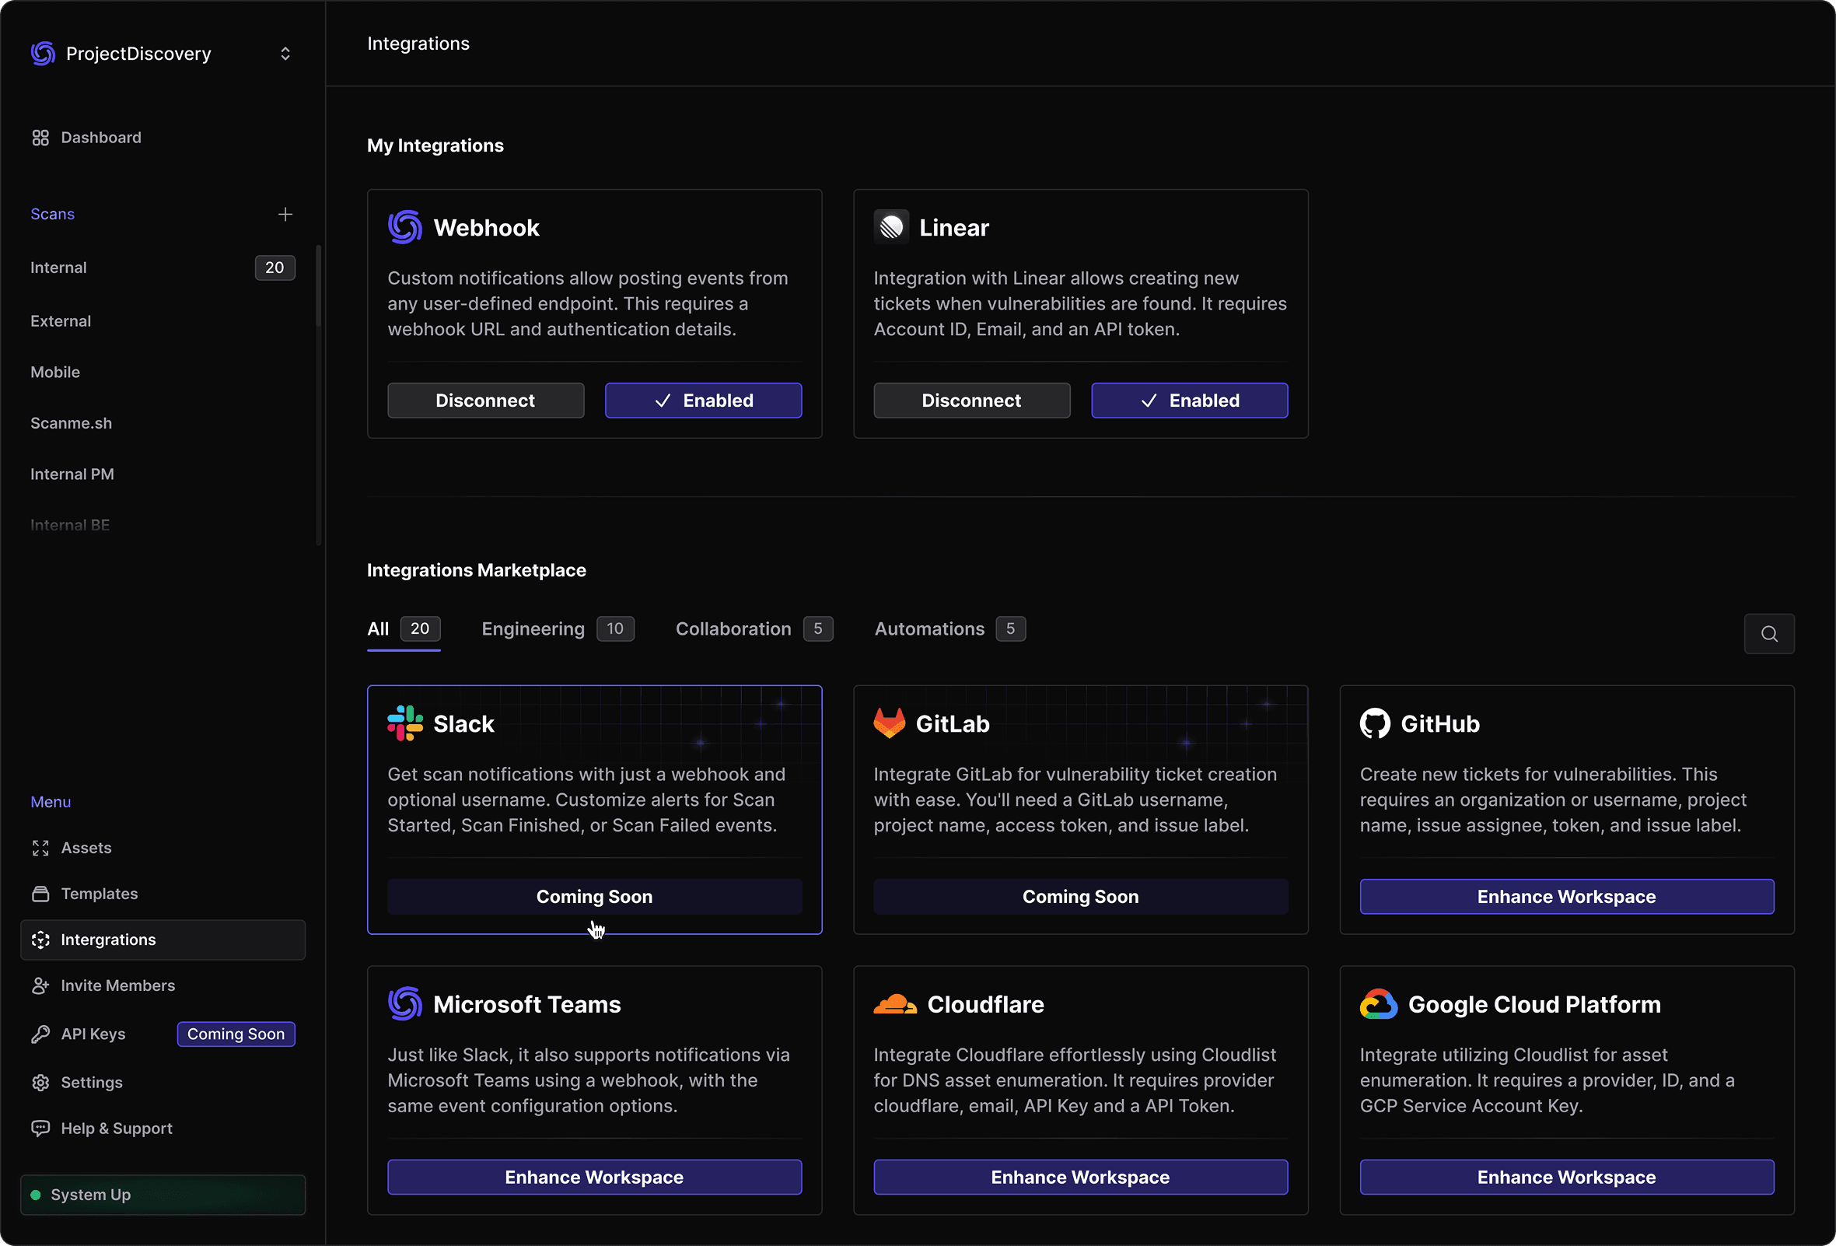The width and height of the screenshot is (1836, 1246).
Task: Click the Webhook card logo icon
Action: click(405, 228)
